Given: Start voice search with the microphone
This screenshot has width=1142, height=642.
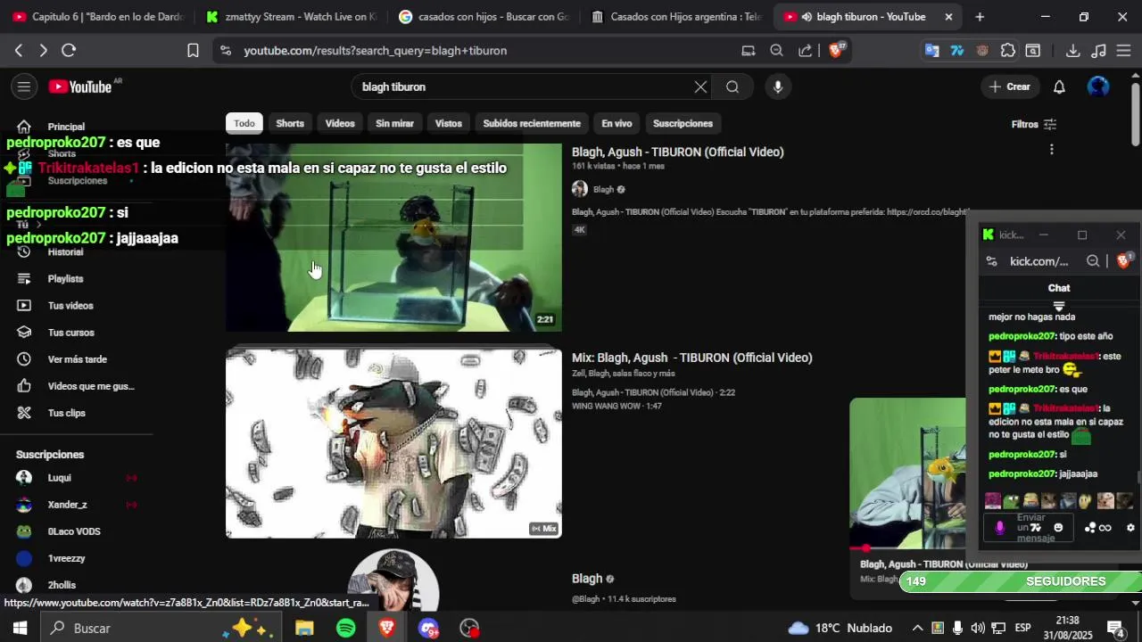Looking at the screenshot, I should tap(778, 86).
